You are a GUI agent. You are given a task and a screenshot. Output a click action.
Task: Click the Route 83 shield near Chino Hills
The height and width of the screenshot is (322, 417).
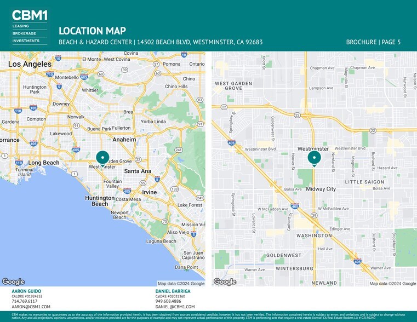[x=199, y=100]
